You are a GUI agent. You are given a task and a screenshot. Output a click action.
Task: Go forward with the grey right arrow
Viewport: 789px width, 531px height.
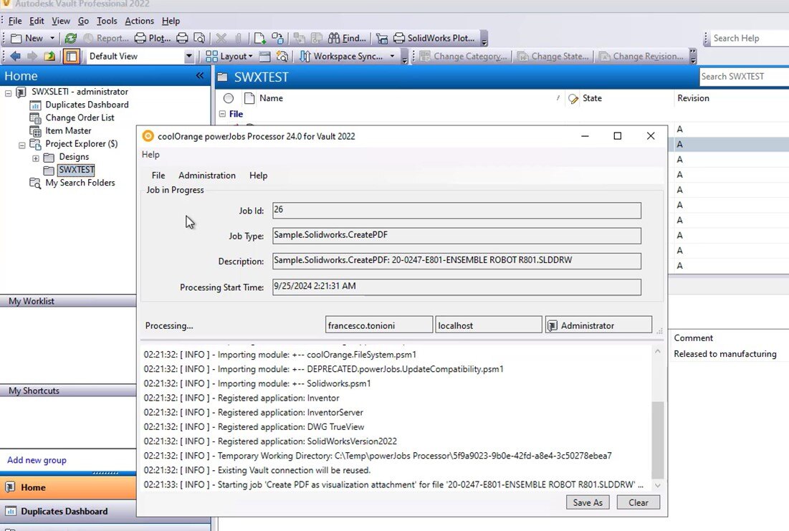pyautogui.click(x=32, y=57)
